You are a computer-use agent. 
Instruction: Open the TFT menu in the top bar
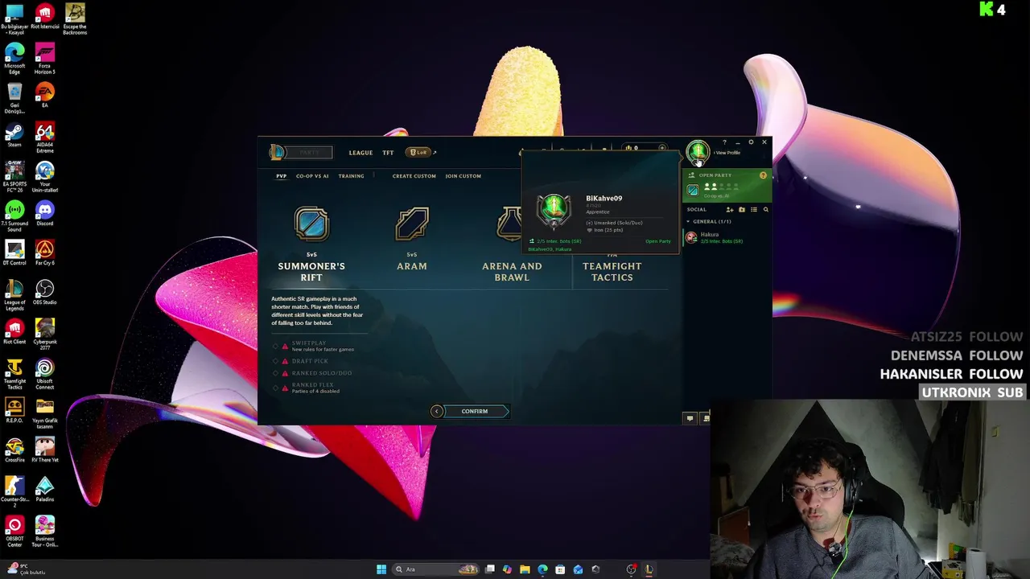tap(388, 153)
